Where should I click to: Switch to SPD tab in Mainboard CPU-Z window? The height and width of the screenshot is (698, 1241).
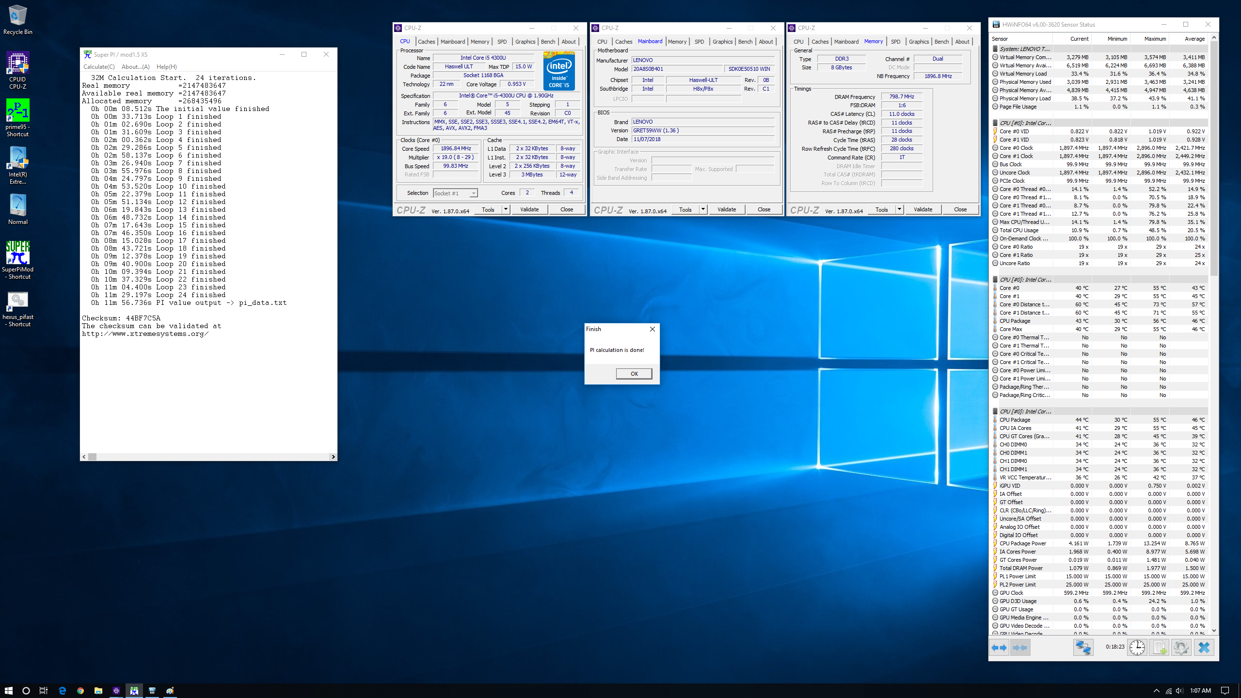[699, 42]
